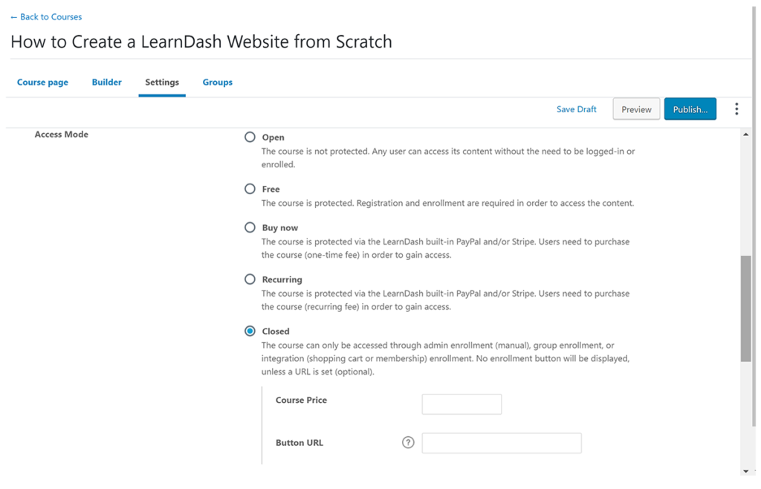
Task: Click the scroll down arrow
Action: [745, 471]
